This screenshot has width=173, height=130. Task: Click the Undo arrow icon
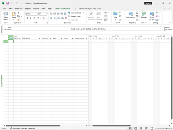coord(11,3)
